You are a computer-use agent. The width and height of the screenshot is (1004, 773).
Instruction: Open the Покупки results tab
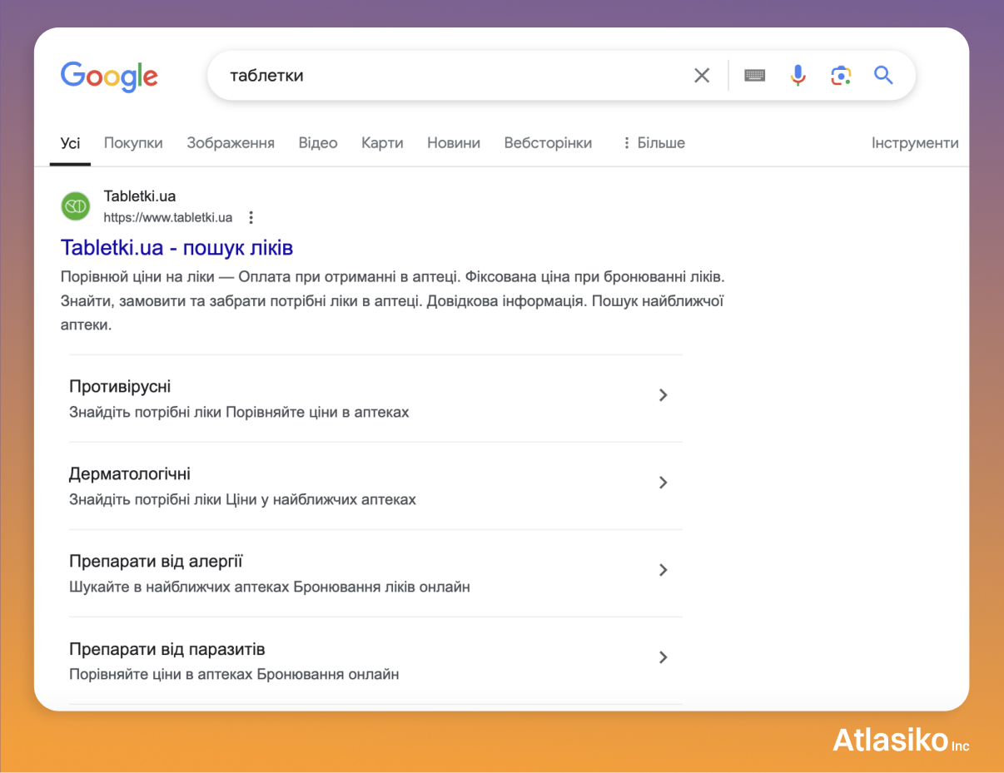[133, 142]
